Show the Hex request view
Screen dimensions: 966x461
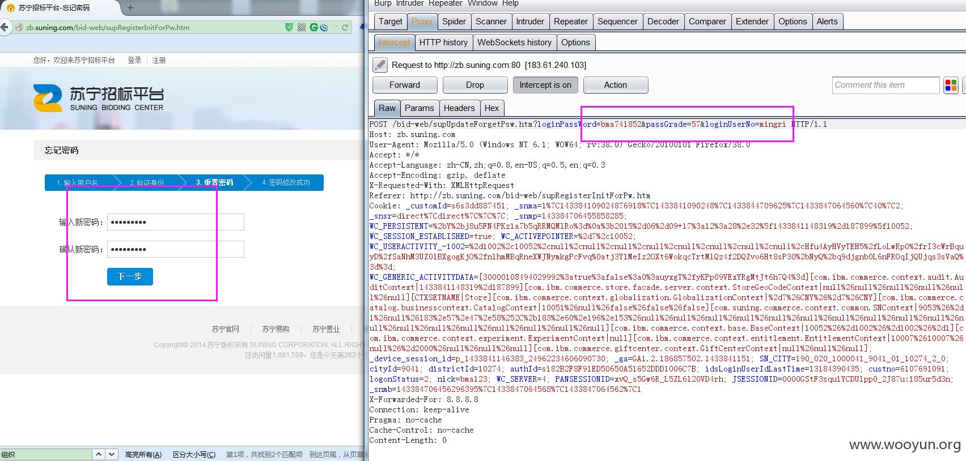point(492,108)
